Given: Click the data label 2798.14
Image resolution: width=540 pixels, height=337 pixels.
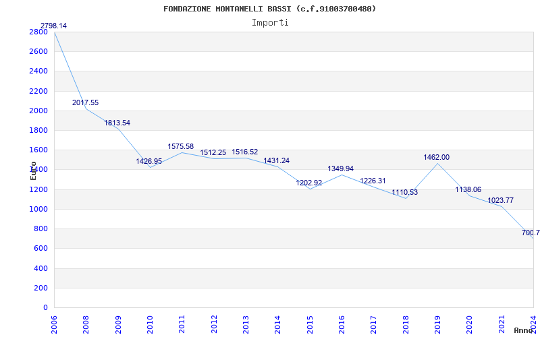Looking at the screenshot, I should [x=54, y=26].
